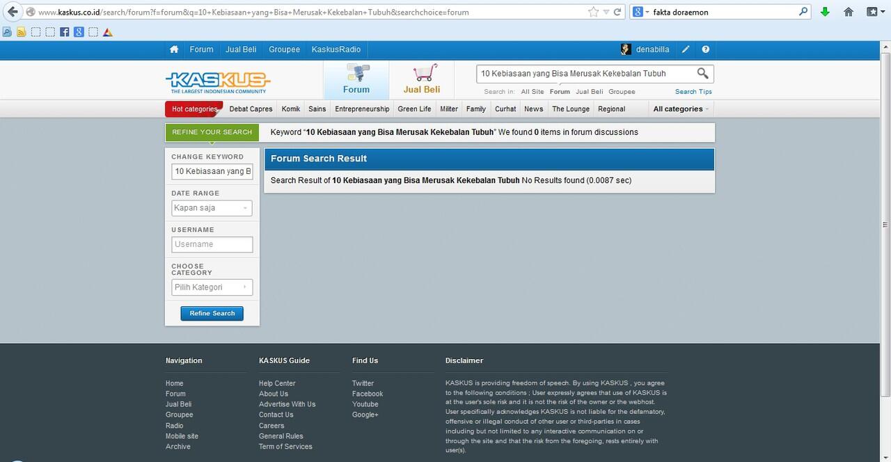This screenshot has height=462, width=891.
Task: Click the Refine Your Search green header
Action: (x=212, y=132)
